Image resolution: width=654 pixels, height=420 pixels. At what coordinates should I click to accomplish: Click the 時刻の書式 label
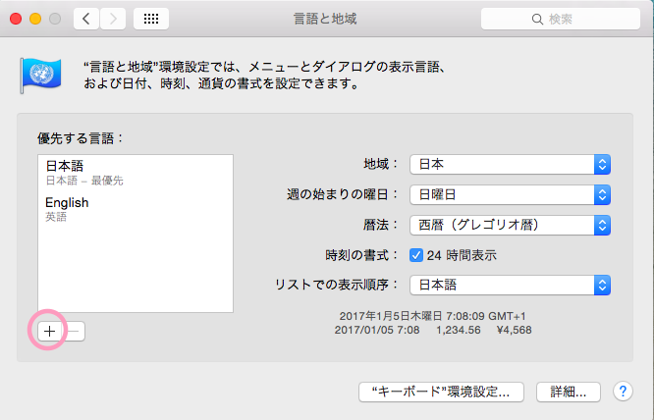361,255
